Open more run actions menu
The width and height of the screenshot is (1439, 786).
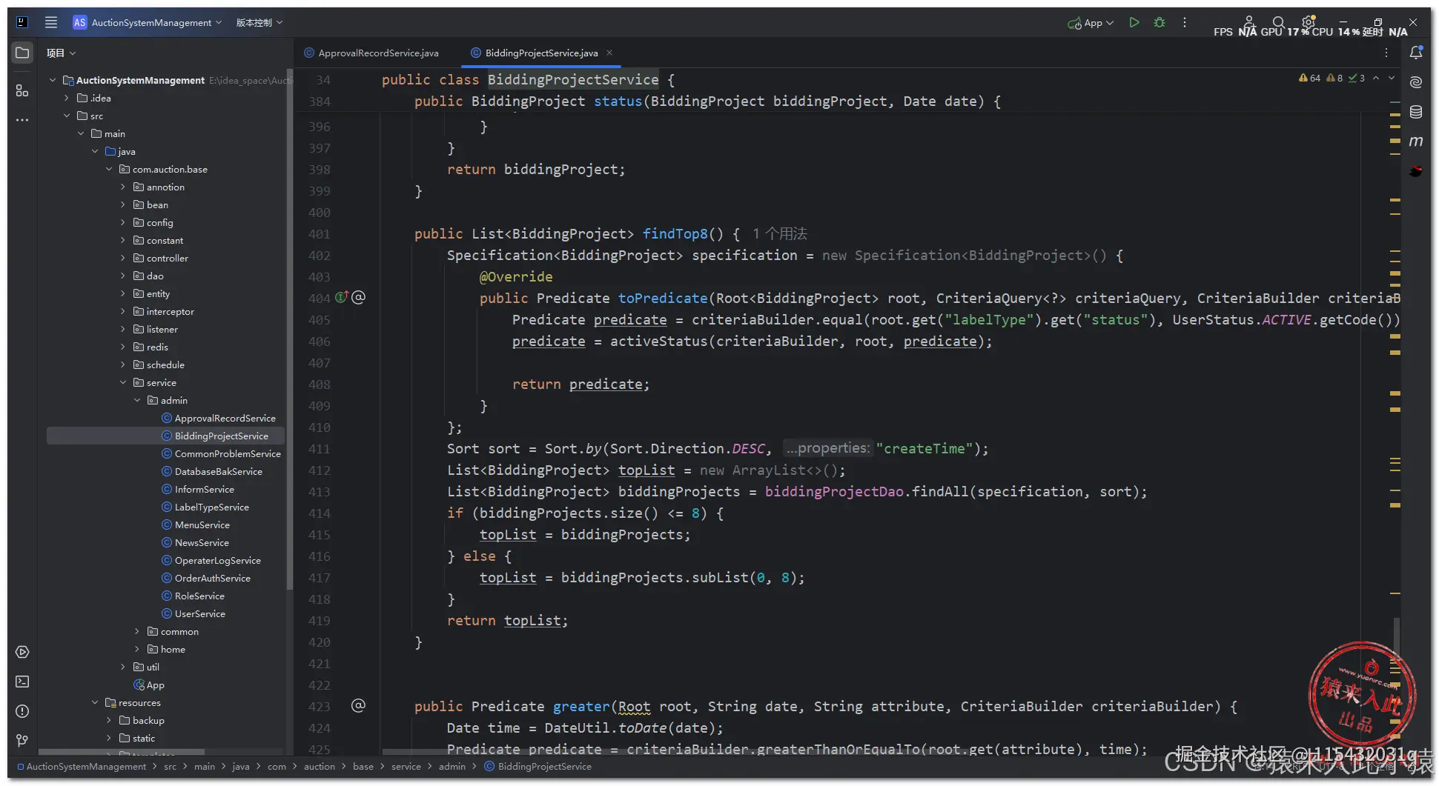coord(1185,22)
